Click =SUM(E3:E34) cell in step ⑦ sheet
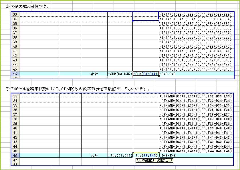Image resolution: width=240 pixels, height=170 pixels. pos(146,74)
